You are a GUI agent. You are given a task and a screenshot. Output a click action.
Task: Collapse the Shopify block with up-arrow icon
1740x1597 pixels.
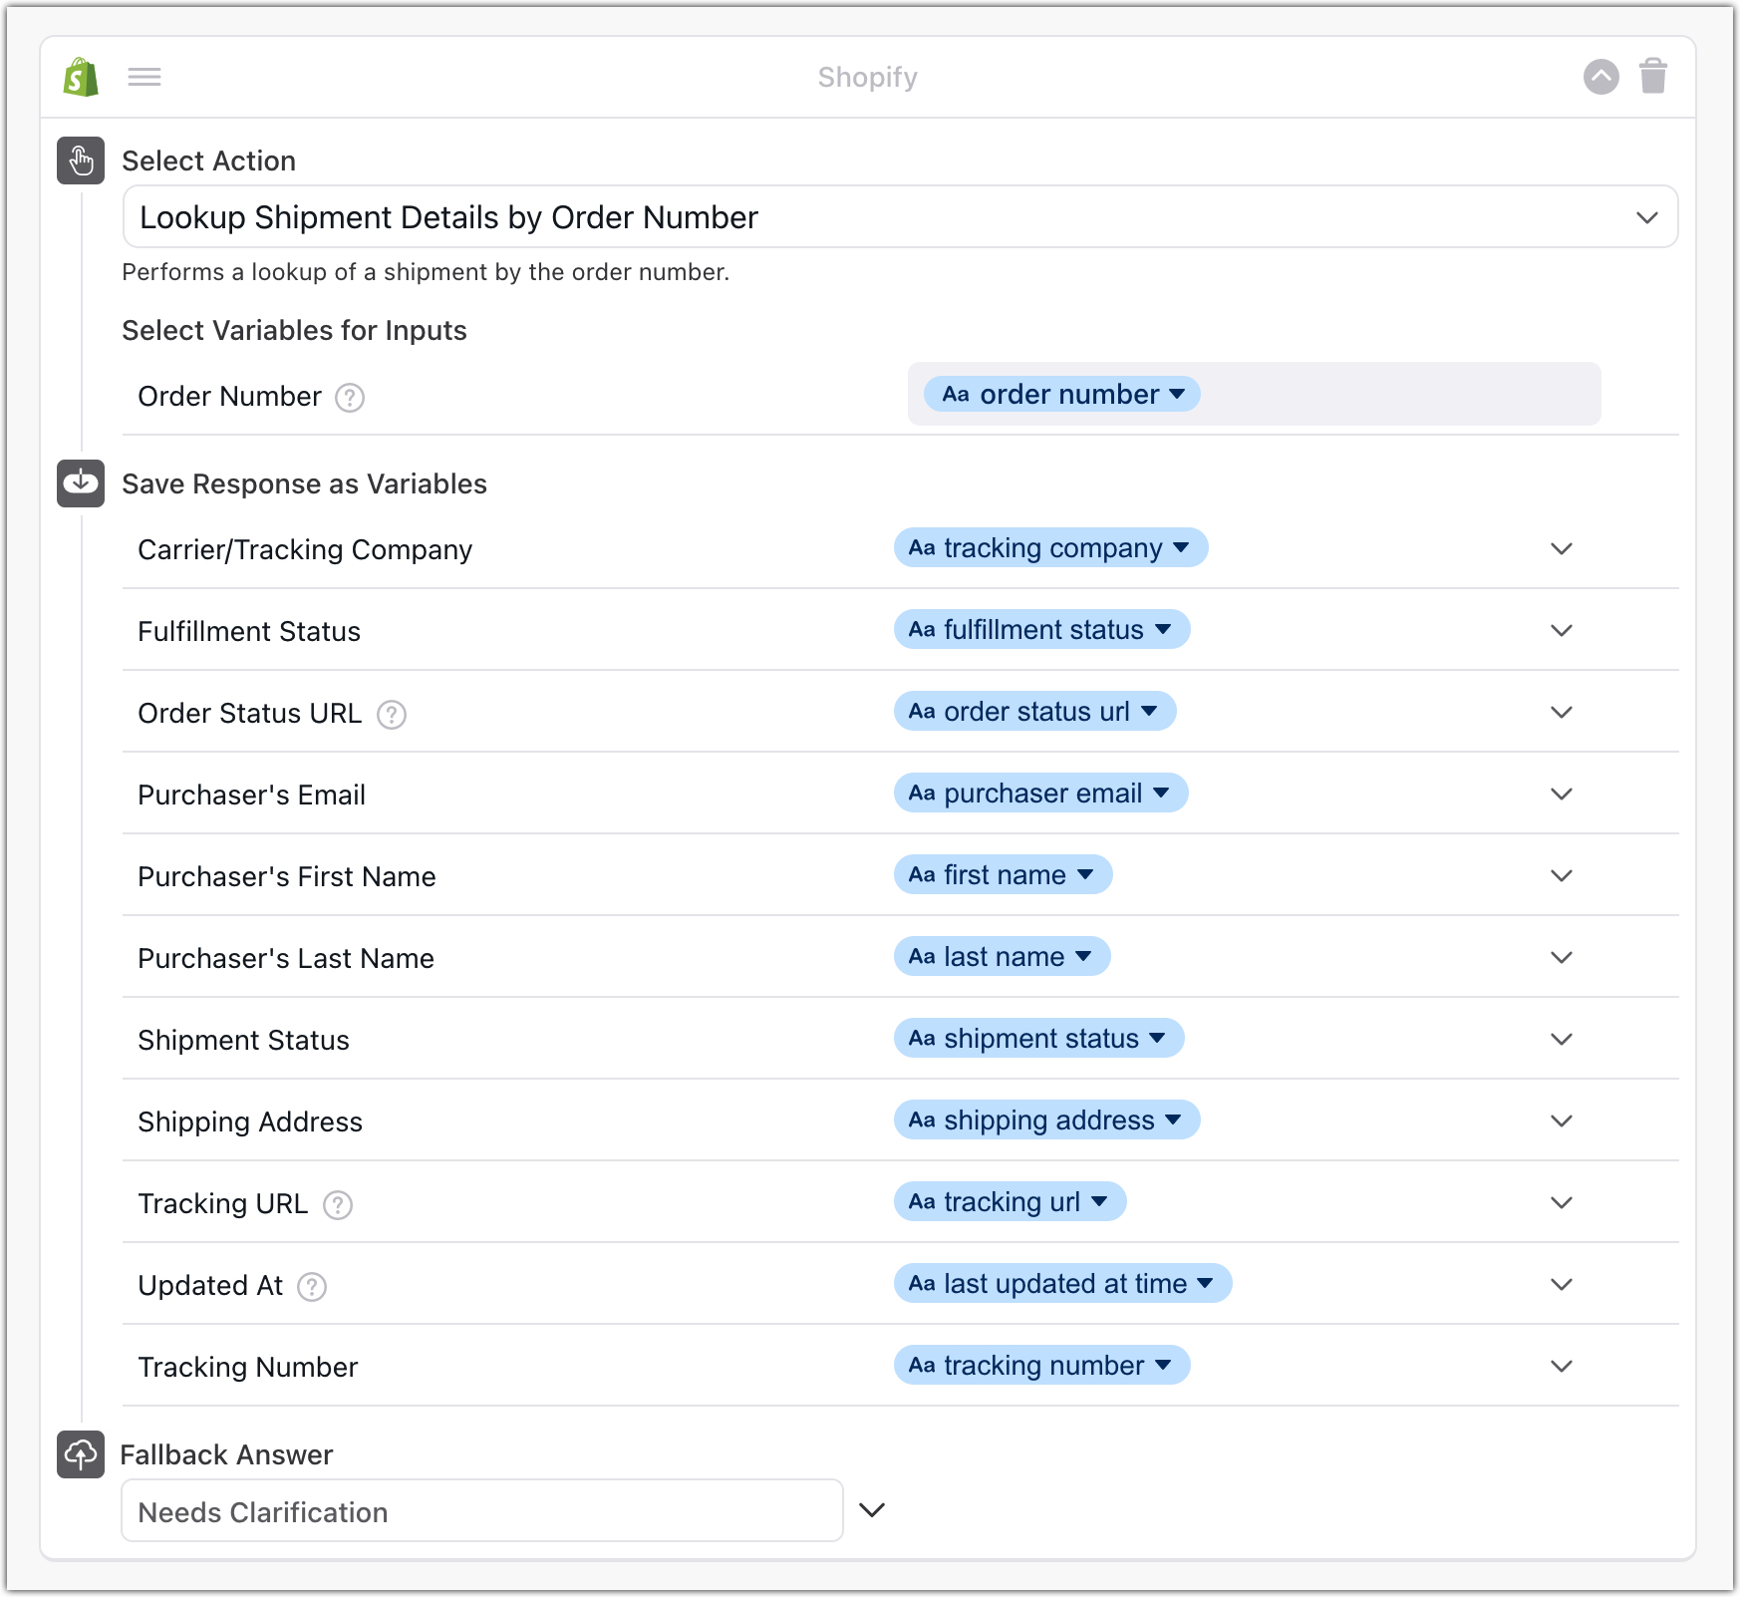pyautogui.click(x=1600, y=77)
